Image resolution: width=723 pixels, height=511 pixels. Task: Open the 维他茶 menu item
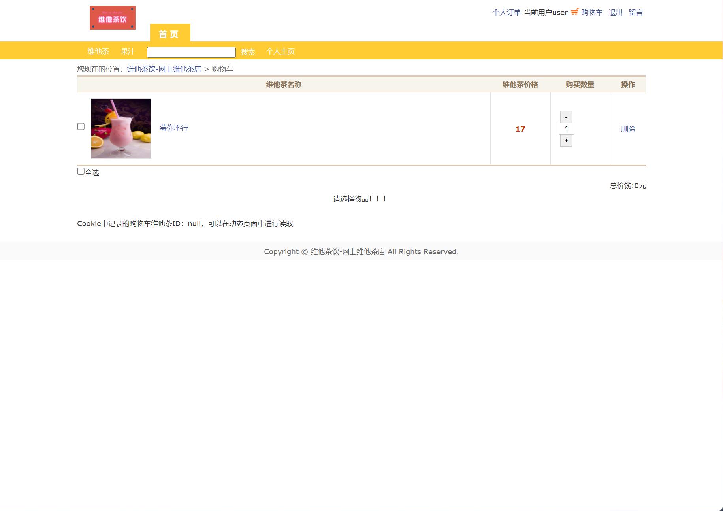pyautogui.click(x=99, y=51)
